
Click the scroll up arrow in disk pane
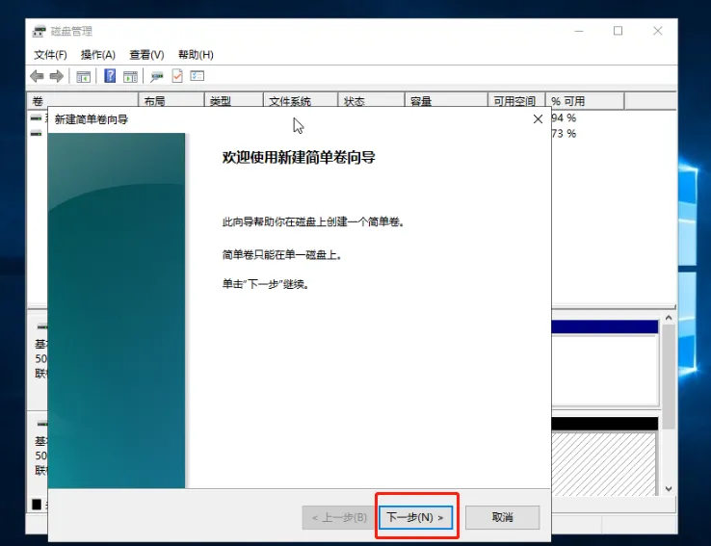tap(669, 318)
